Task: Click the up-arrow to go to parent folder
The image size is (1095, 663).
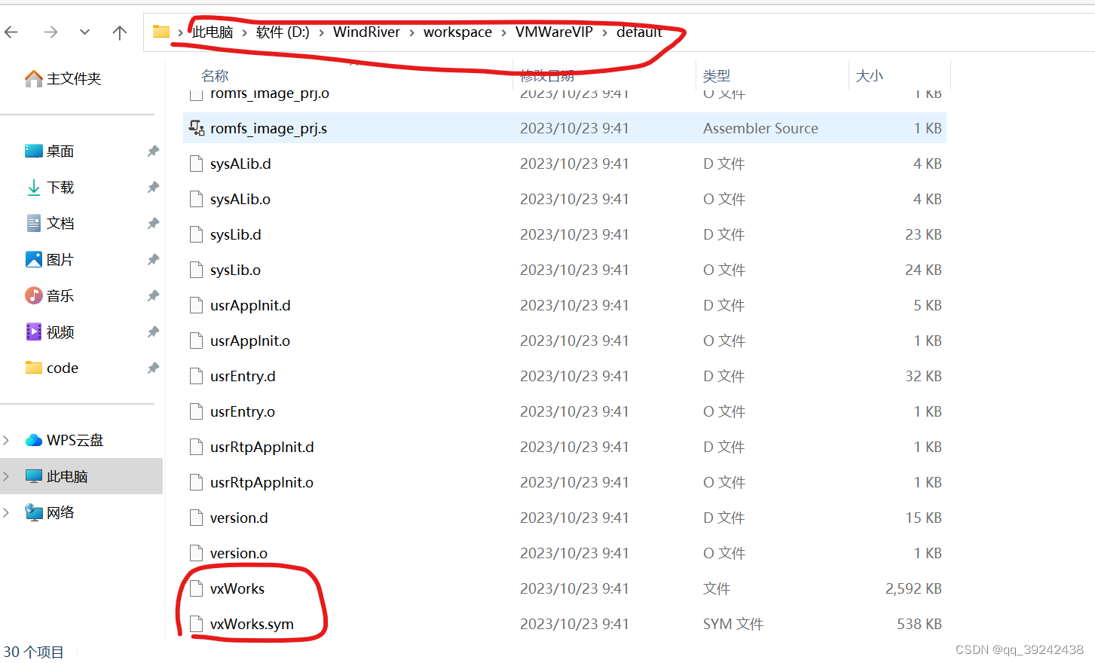Action: point(119,32)
